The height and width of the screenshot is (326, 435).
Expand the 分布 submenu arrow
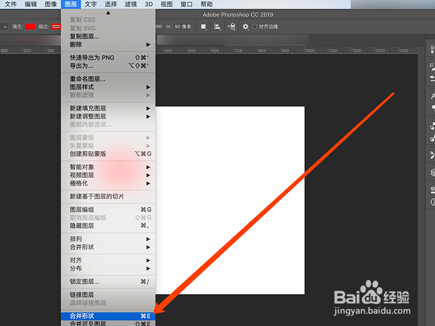148,268
